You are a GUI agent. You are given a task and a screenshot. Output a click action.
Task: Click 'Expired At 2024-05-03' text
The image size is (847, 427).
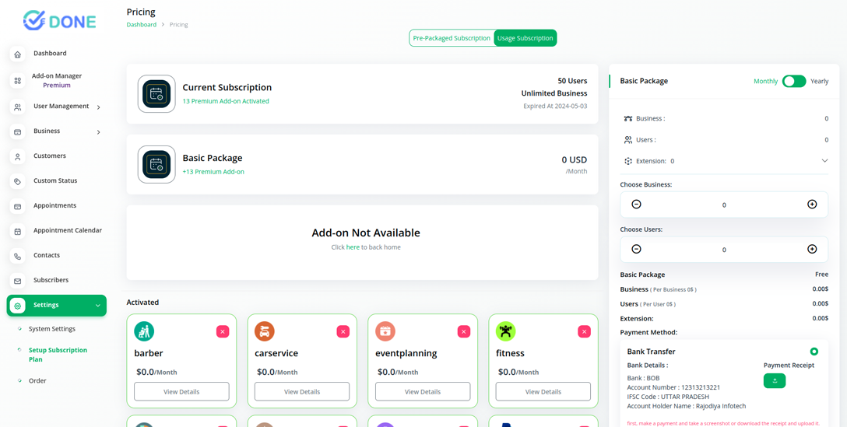click(x=555, y=106)
